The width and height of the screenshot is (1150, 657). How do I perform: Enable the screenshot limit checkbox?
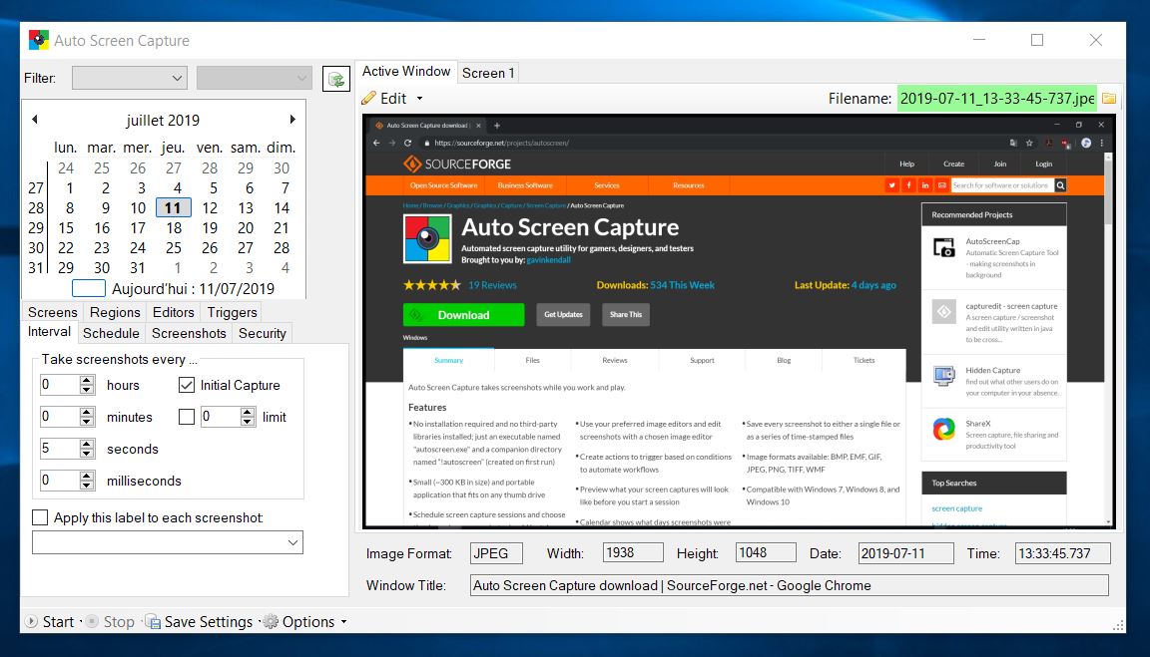click(186, 417)
